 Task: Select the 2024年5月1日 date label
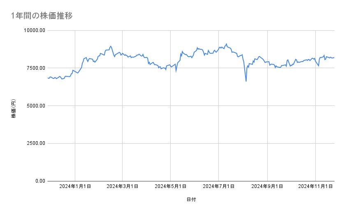[x=170, y=186]
